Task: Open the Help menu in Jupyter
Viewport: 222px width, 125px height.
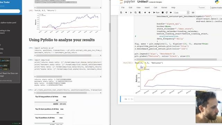Action: tap(173, 8)
